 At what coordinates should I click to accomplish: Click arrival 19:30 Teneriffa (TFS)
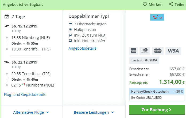click(31, 49)
